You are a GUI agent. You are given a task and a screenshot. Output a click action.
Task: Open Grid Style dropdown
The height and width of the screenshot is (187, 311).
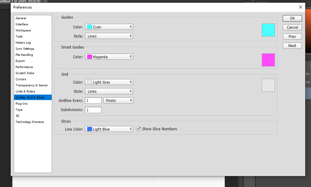point(109,91)
